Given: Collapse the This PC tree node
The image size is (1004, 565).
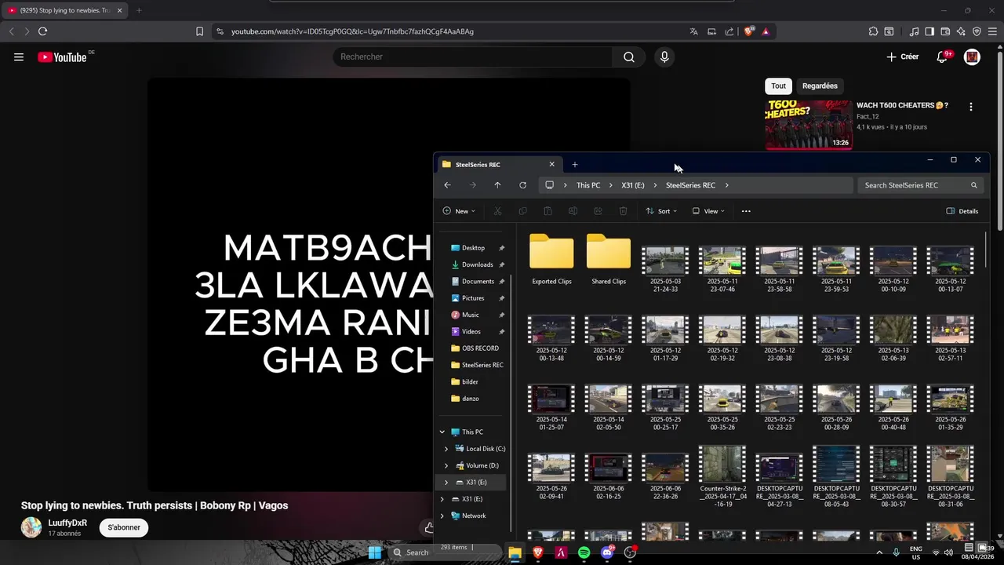Looking at the screenshot, I should click(x=442, y=432).
